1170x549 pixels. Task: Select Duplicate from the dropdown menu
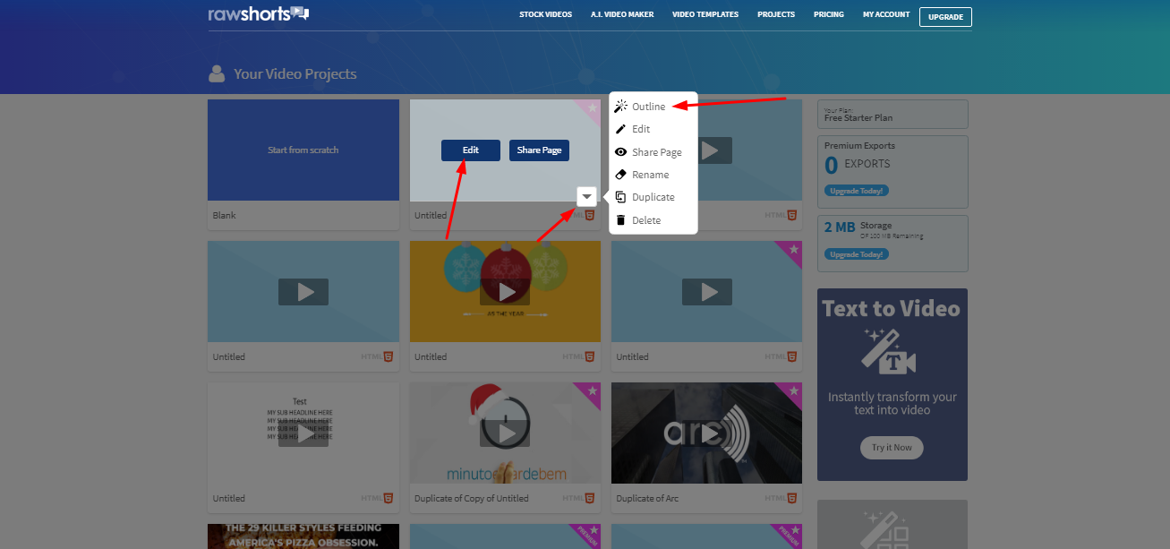[x=653, y=197]
